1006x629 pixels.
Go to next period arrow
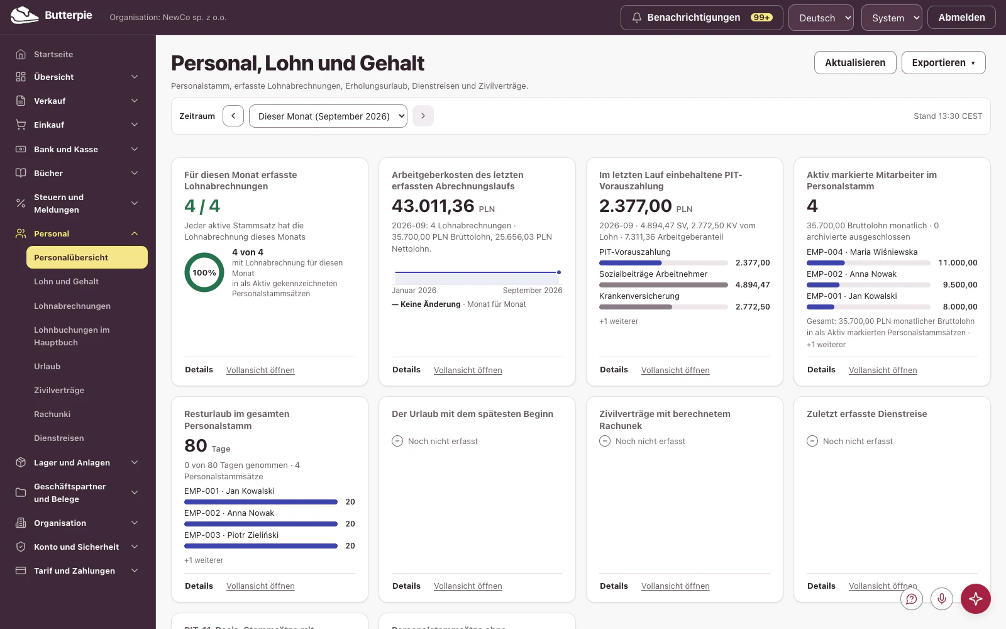coord(423,116)
